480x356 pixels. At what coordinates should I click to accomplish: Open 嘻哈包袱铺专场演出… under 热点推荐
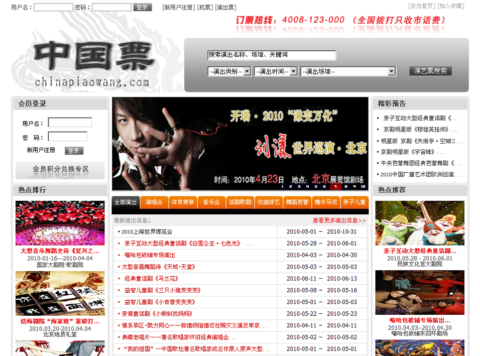tap(420, 320)
